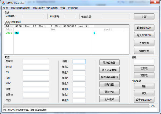Click the MAC input field
This screenshot has height=114, width=161.
pyautogui.click(x=36, y=84)
